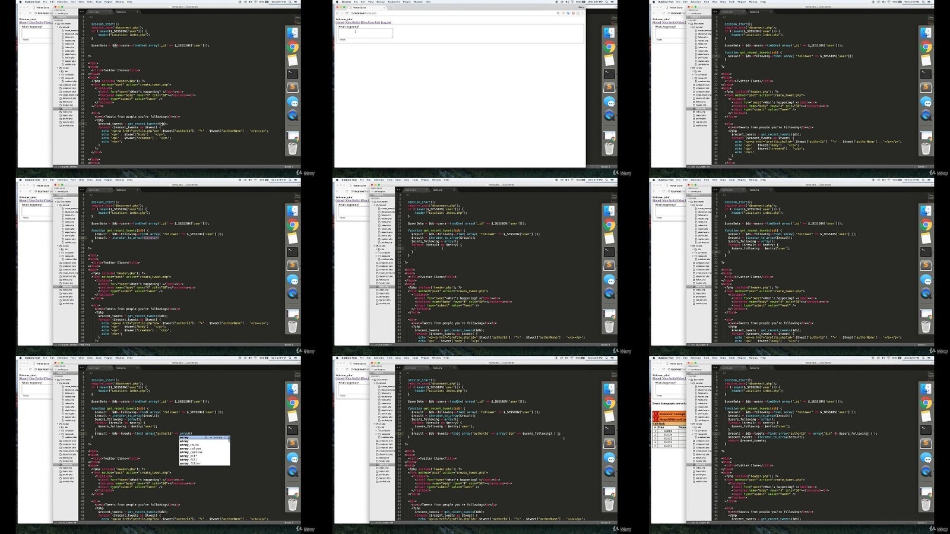Open the People menu in the full-width Chrome frame
Screen dimensions: 950x534
pyautogui.click(x=407, y=2)
